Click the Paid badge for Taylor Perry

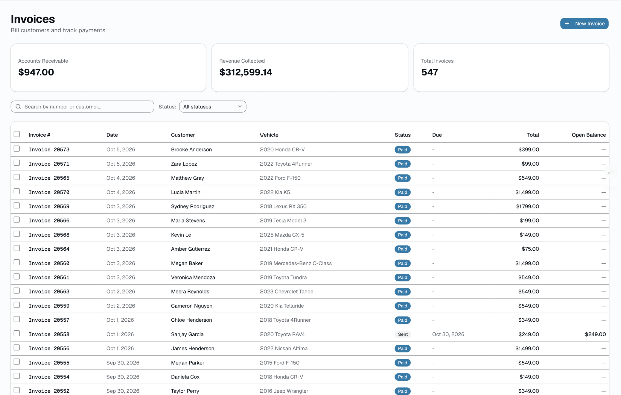[x=403, y=391]
